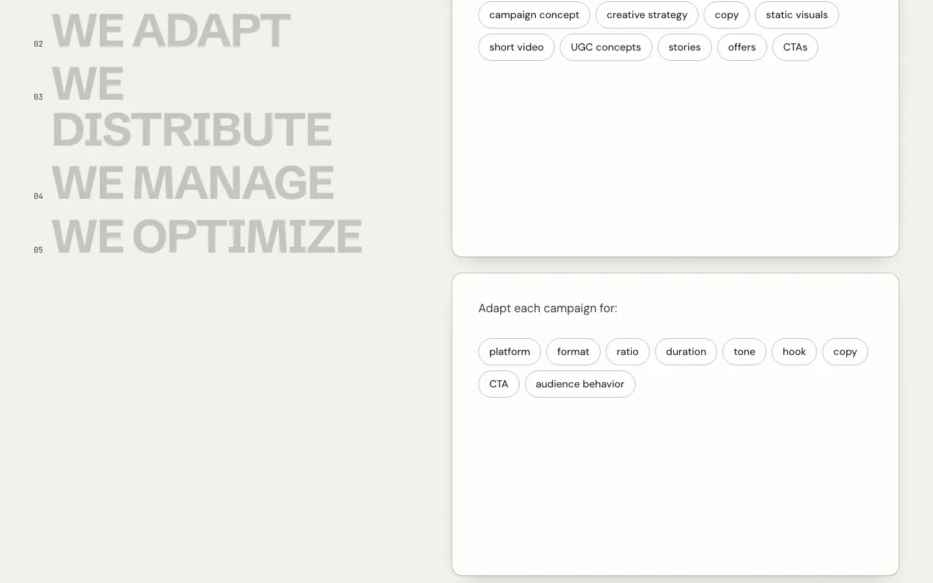
Task: Choose the "format" pill
Action: (x=573, y=352)
